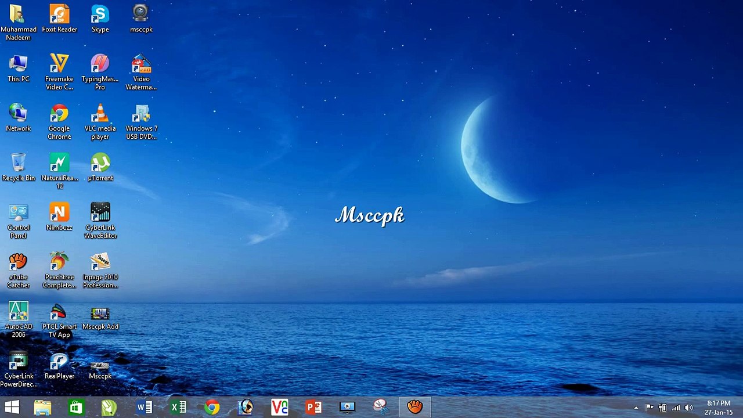This screenshot has height=418, width=743.
Task: Select the Video Watermark desktop shortcut
Action: click(x=141, y=73)
